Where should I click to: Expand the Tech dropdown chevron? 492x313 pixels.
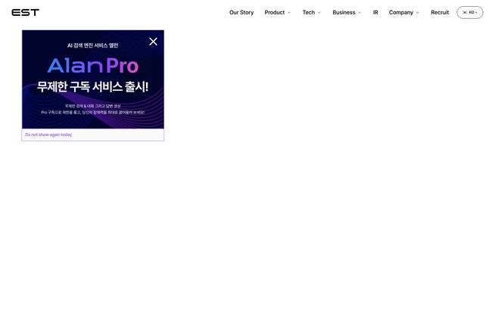pyautogui.click(x=319, y=13)
